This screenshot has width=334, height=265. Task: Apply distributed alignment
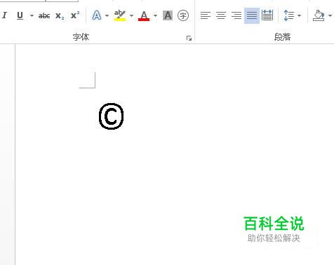(267, 15)
